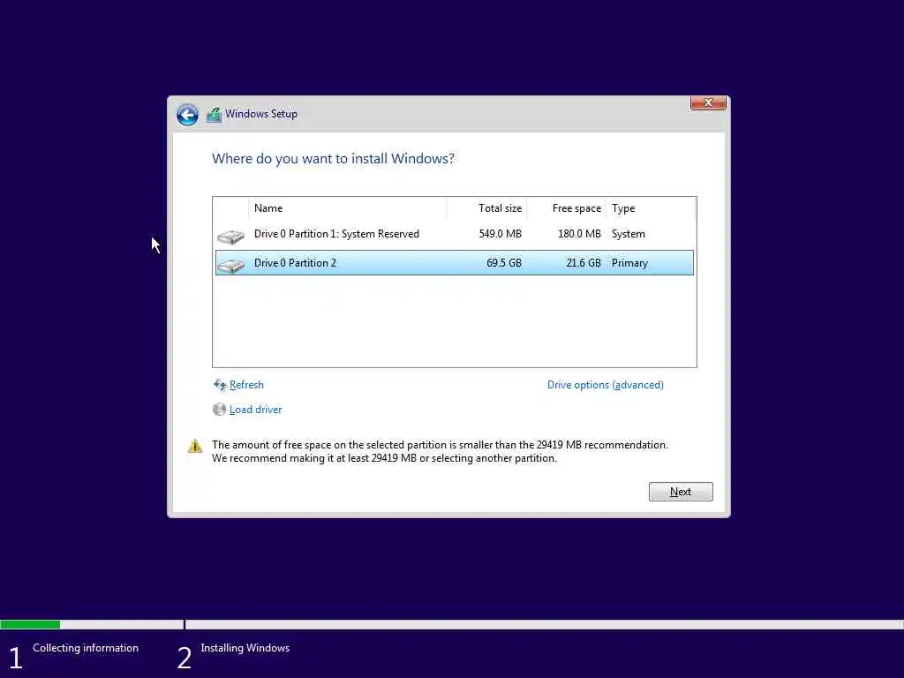Click the yellow warning triangle icon
The width and height of the screenshot is (904, 678).
195,446
